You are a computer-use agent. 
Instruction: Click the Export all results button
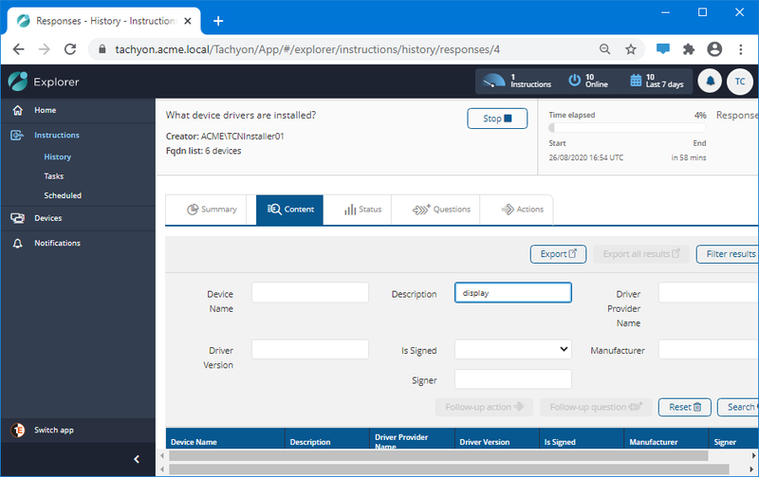[x=641, y=254]
